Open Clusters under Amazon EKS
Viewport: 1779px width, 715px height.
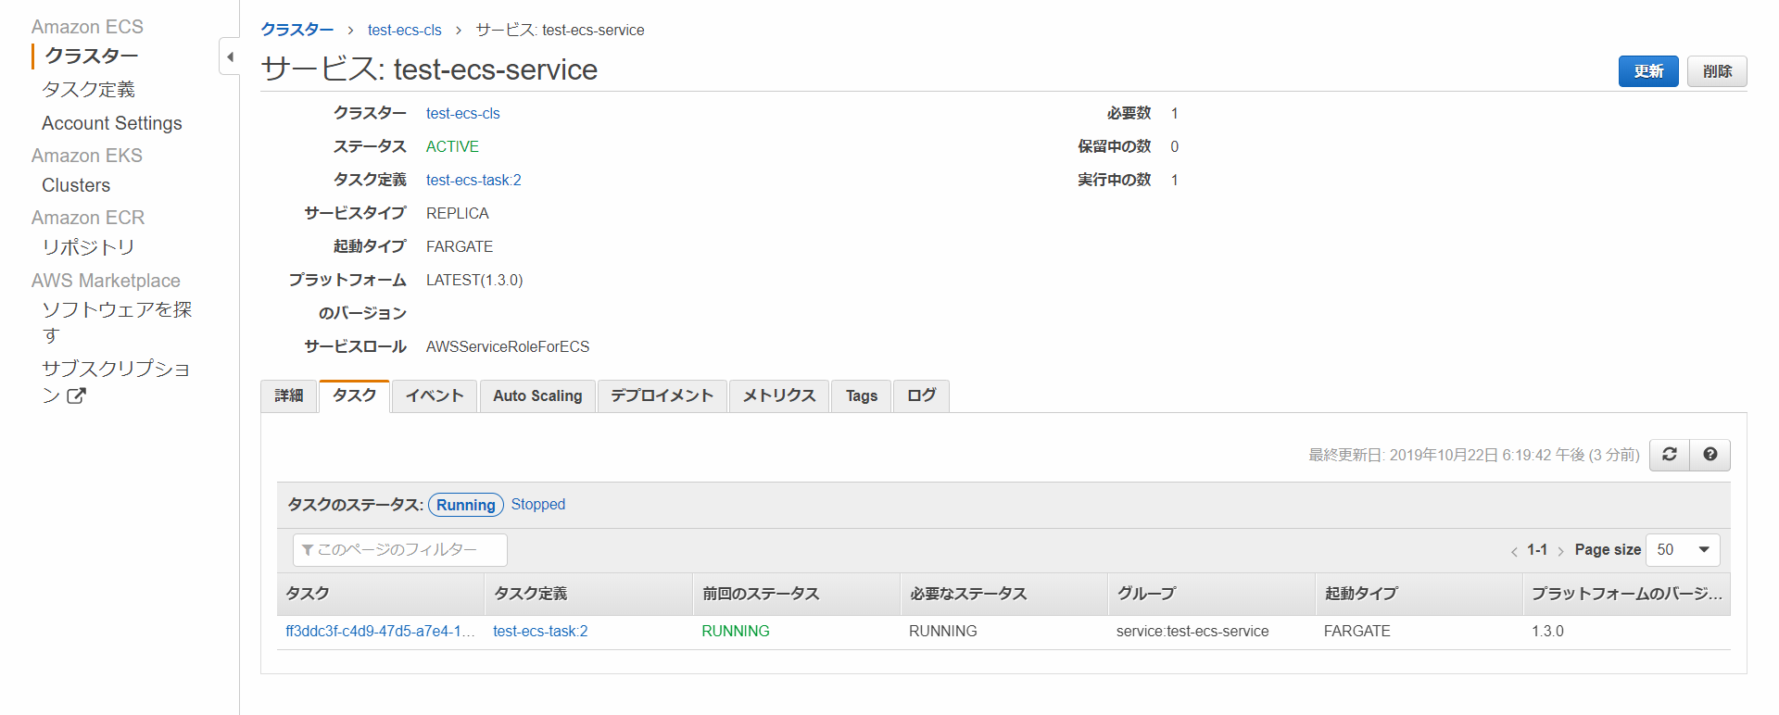click(x=76, y=185)
